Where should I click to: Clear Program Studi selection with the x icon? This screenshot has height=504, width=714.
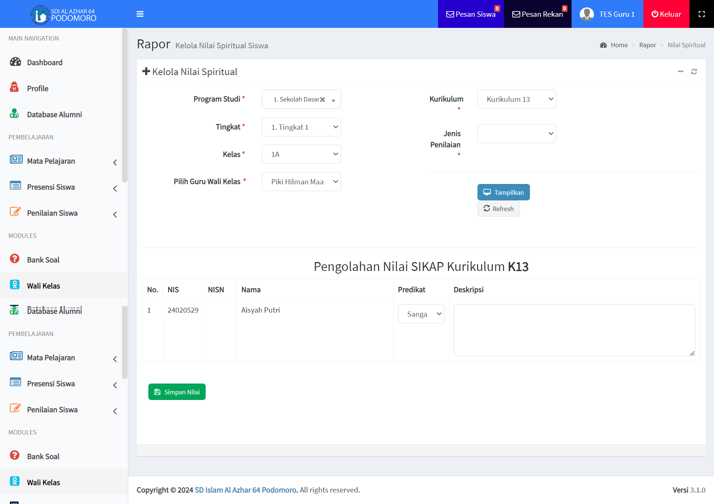tap(322, 100)
